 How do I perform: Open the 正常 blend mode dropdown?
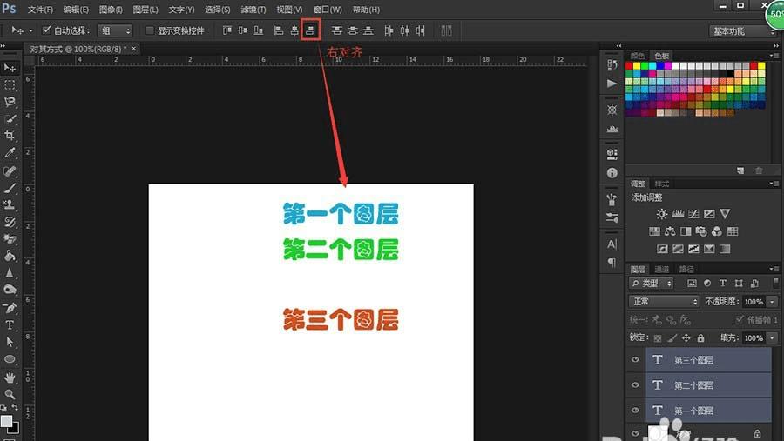click(664, 302)
